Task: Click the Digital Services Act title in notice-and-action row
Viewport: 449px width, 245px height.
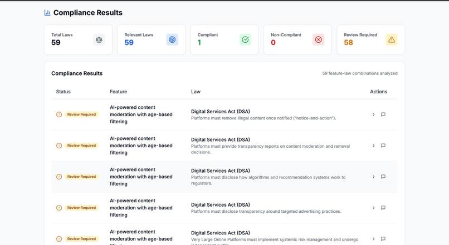Action: point(221,111)
